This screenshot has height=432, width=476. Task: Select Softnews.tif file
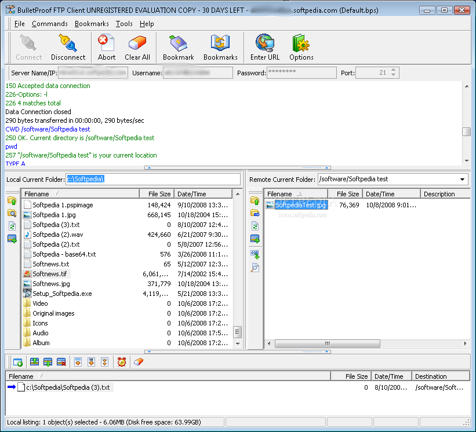pos(50,274)
